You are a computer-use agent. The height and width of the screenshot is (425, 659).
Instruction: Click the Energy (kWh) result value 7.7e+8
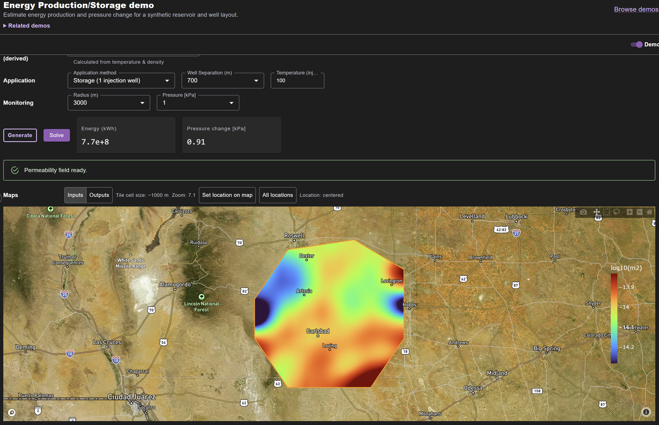coord(95,142)
